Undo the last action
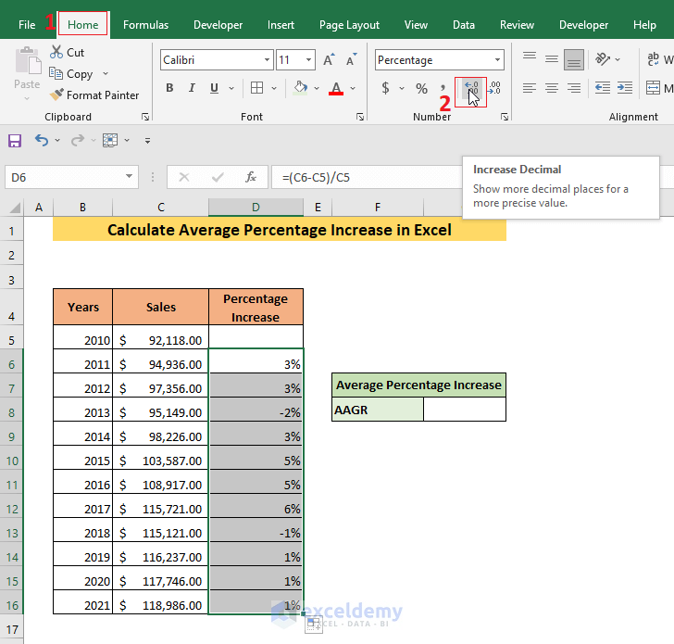The height and width of the screenshot is (644, 674). pos(41,141)
